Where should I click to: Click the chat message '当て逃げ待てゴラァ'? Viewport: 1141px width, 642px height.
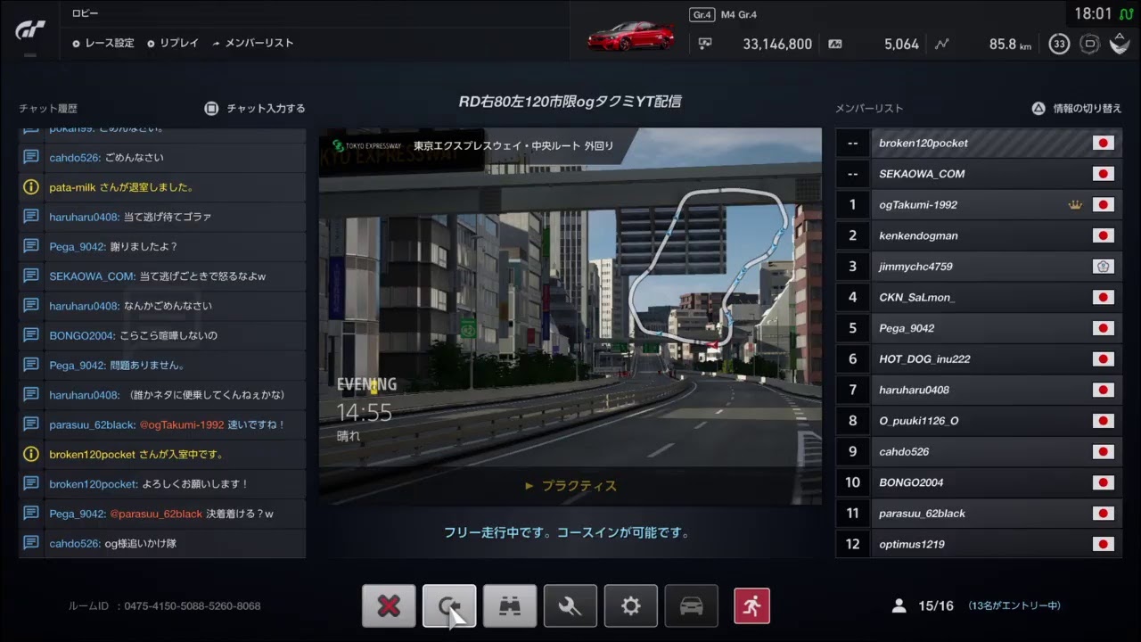click(x=168, y=217)
